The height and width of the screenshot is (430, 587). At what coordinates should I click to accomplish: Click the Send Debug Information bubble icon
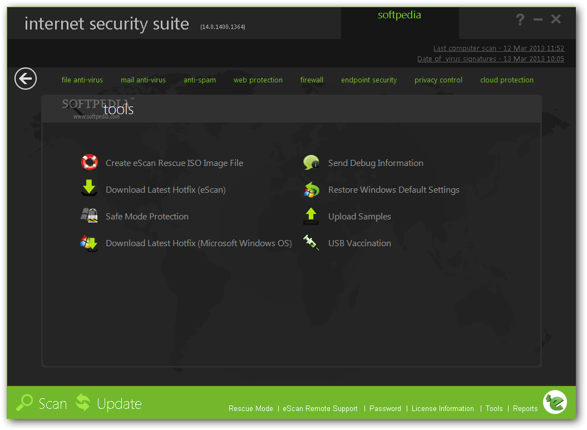pos(311,162)
